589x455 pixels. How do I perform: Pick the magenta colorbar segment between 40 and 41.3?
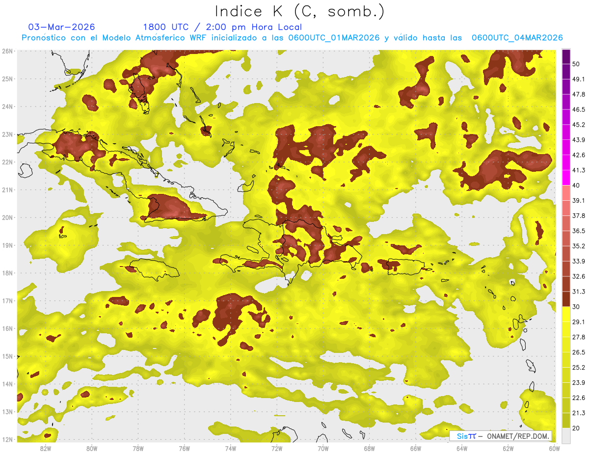pos(566,178)
